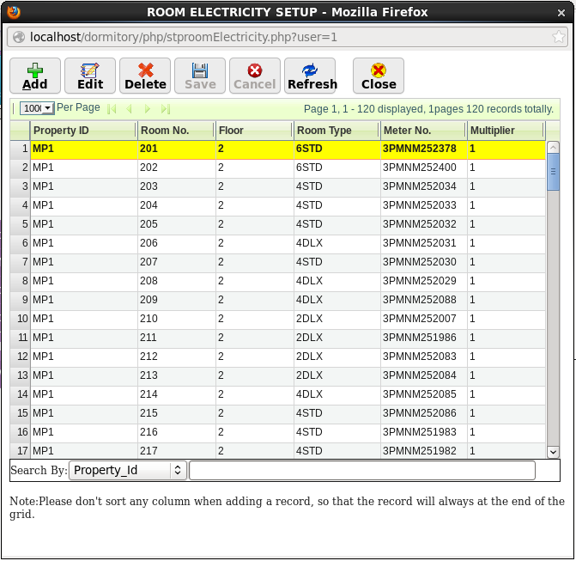Click the Meter No. column header
The height and width of the screenshot is (561, 576).
(422, 131)
